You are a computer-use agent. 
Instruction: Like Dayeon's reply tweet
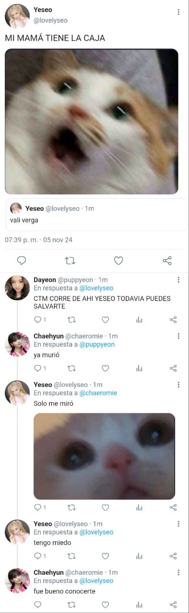(105, 319)
